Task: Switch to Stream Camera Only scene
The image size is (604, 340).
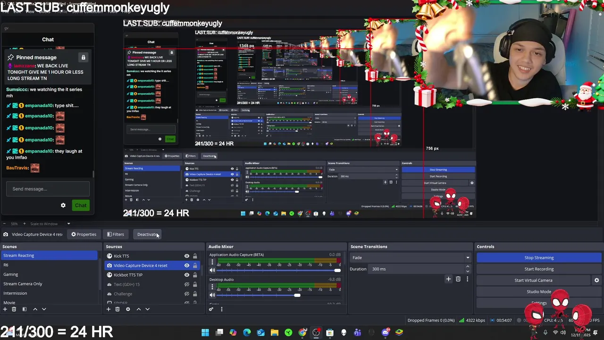Action: tap(49, 284)
